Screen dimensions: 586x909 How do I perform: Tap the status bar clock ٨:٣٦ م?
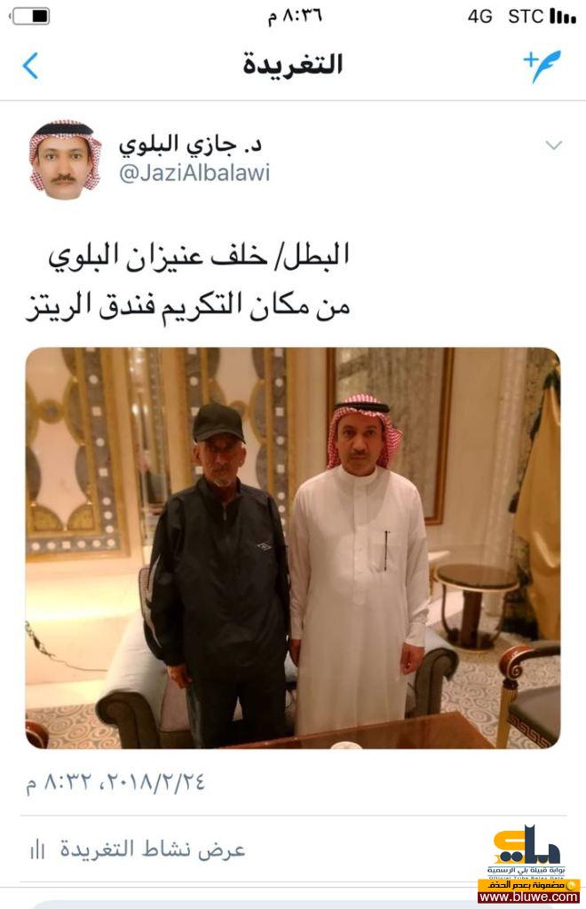click(x=295, y=16)
